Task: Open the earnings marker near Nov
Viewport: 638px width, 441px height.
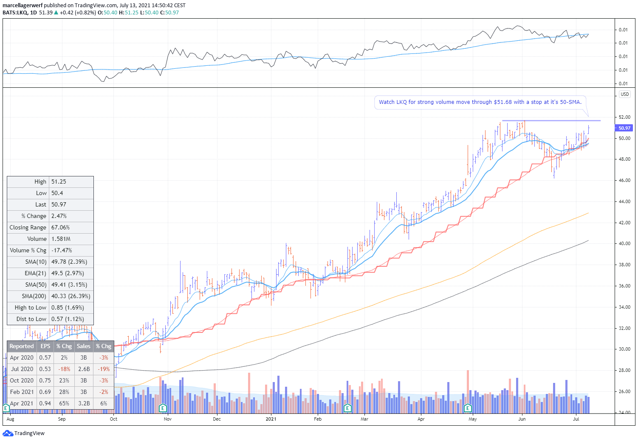Action: pyautogui.click(x=163, y=408)
